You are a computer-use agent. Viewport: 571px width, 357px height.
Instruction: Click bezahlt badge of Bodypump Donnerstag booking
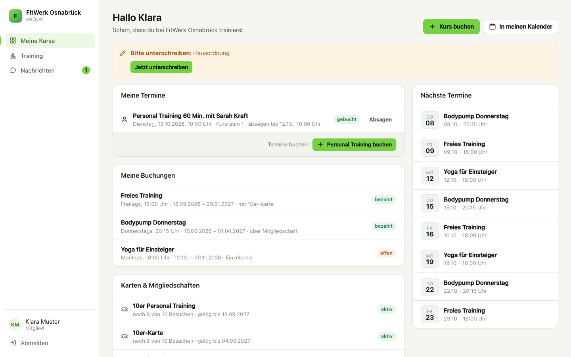point(384,226)
